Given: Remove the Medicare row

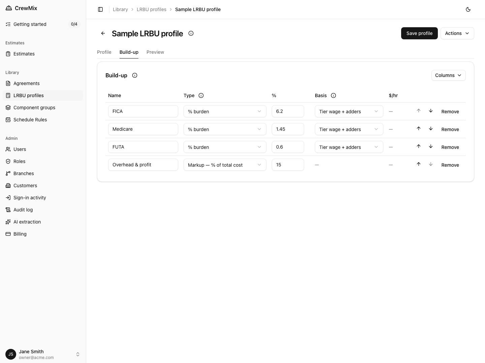Looking at the screenshot, I should [x=450, y=129].
